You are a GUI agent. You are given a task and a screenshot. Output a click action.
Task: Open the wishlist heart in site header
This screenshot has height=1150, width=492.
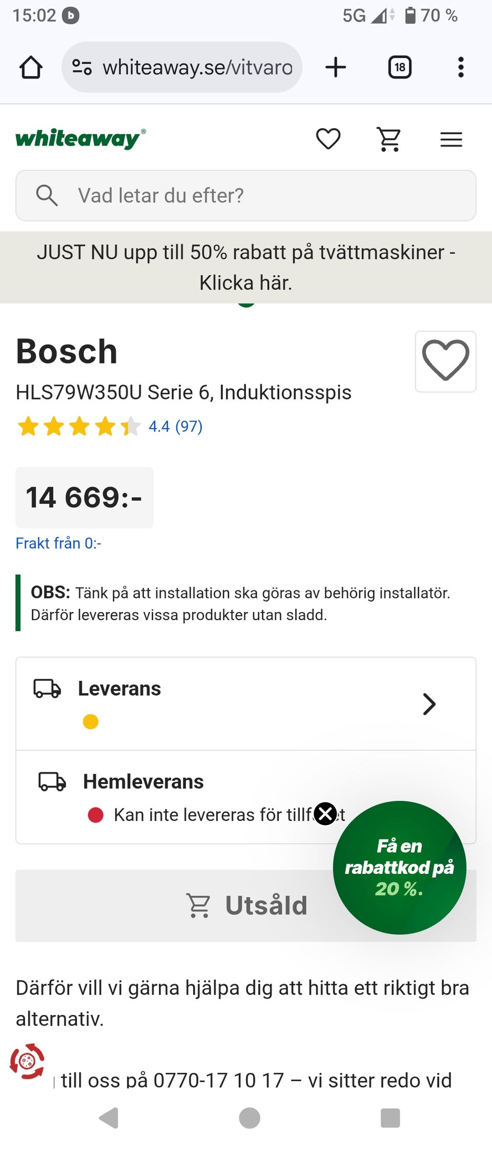click(328, 139)
